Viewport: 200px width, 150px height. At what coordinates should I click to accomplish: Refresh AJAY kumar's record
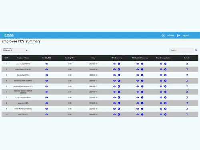point(187,98)
